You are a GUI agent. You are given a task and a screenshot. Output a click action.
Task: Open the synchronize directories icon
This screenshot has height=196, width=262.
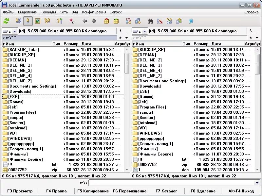(169, 21)
